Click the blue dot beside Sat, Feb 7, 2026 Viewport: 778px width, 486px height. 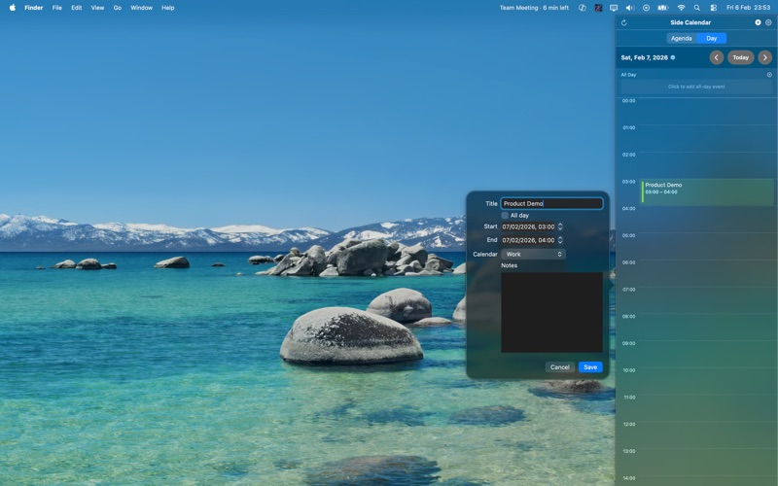[673, 57]
